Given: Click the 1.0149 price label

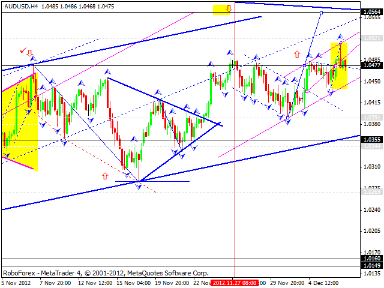Looking at the screenshot, I should pos(371,265).
